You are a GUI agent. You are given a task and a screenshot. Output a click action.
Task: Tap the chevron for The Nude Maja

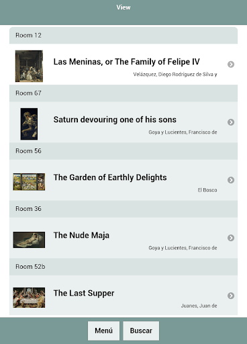point(231,238)
